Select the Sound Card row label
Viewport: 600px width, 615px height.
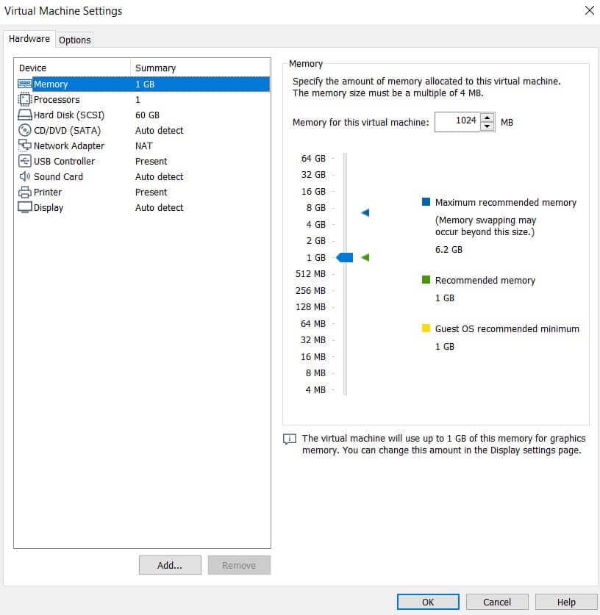click(58, 176)
